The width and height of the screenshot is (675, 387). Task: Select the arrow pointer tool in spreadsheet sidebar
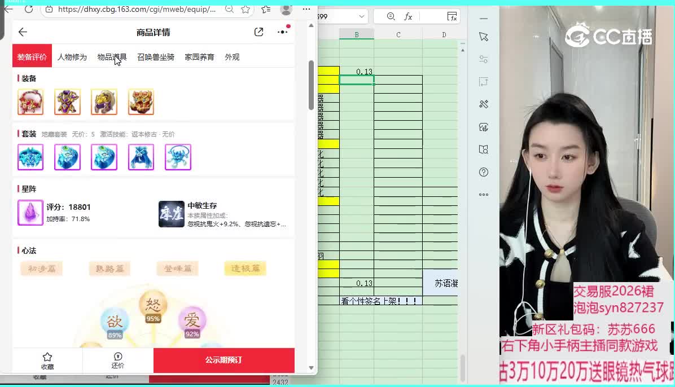coord(484,37)
